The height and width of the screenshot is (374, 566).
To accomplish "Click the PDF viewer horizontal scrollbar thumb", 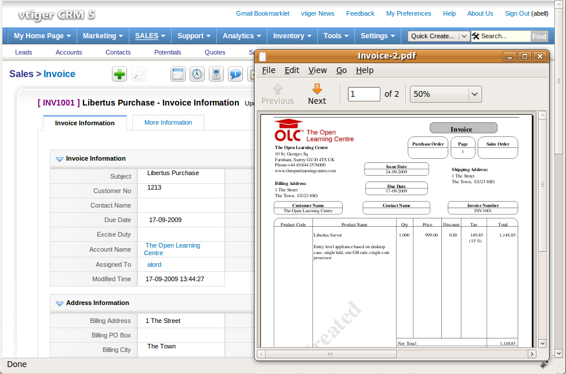I will tap(330, 354).
